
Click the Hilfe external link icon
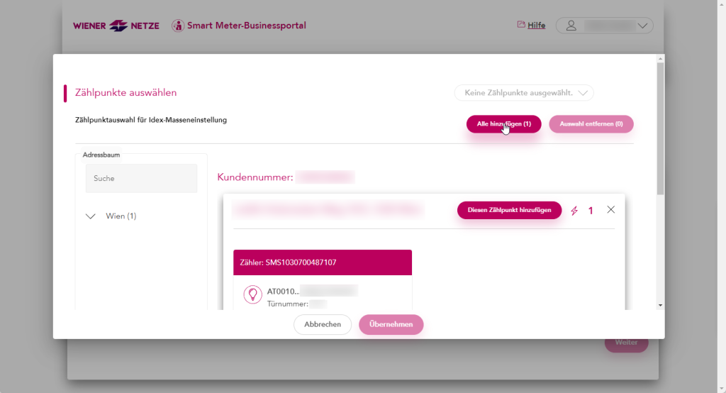521,25
